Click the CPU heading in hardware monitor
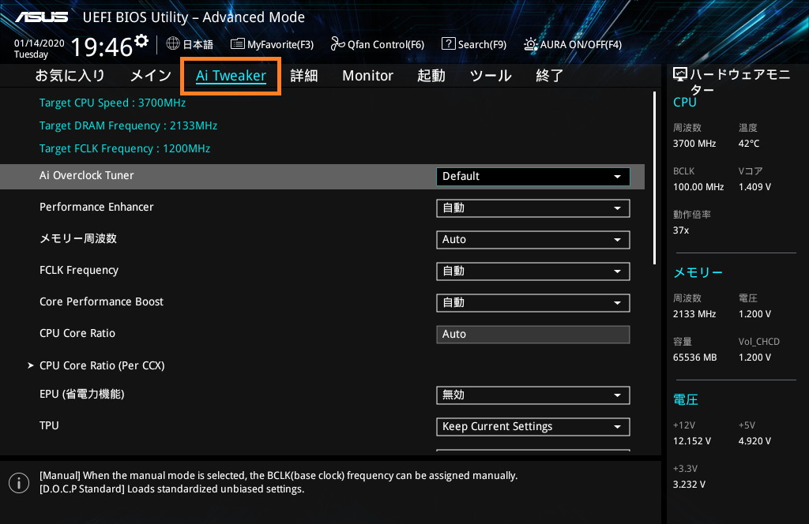Image resolution: width=809 pixels, height=524 pixels. click(x=685, y=102)
